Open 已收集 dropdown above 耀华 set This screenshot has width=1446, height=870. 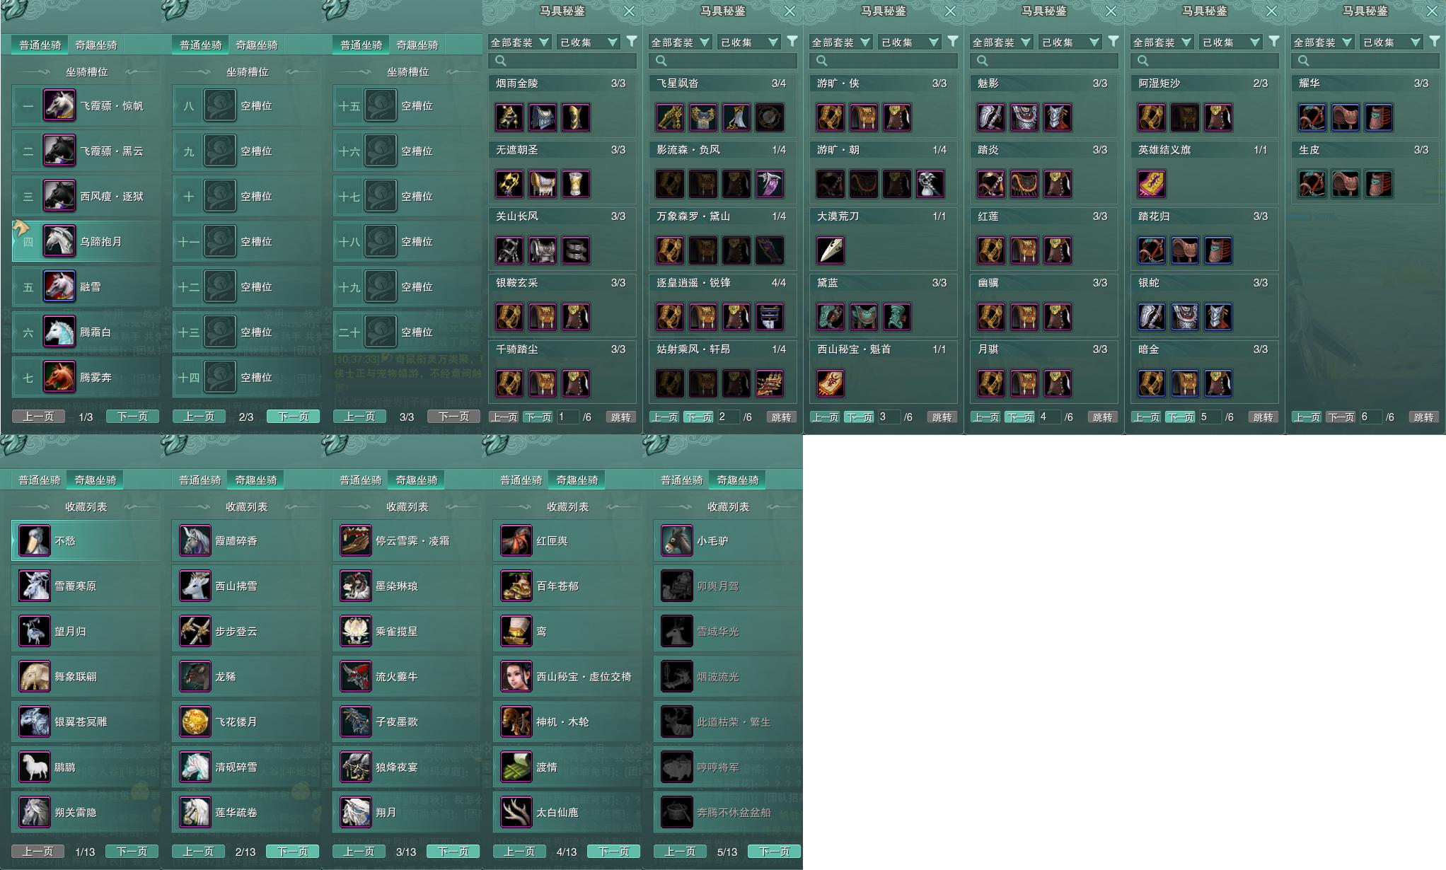pyautogui.click(x=1390, y=42)
